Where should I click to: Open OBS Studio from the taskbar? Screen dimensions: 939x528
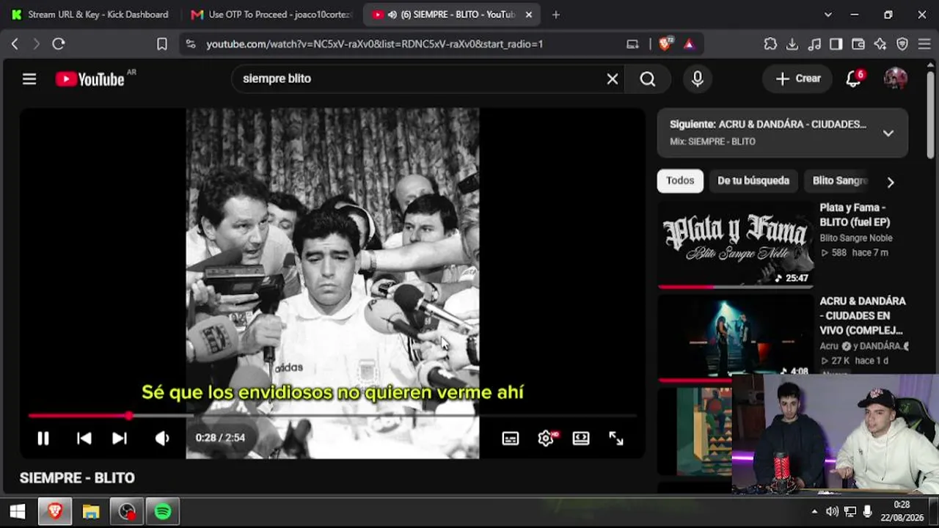[x=128, y=512]
